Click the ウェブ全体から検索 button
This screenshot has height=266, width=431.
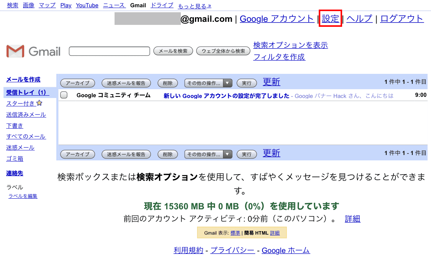click(x=223, y=51)
